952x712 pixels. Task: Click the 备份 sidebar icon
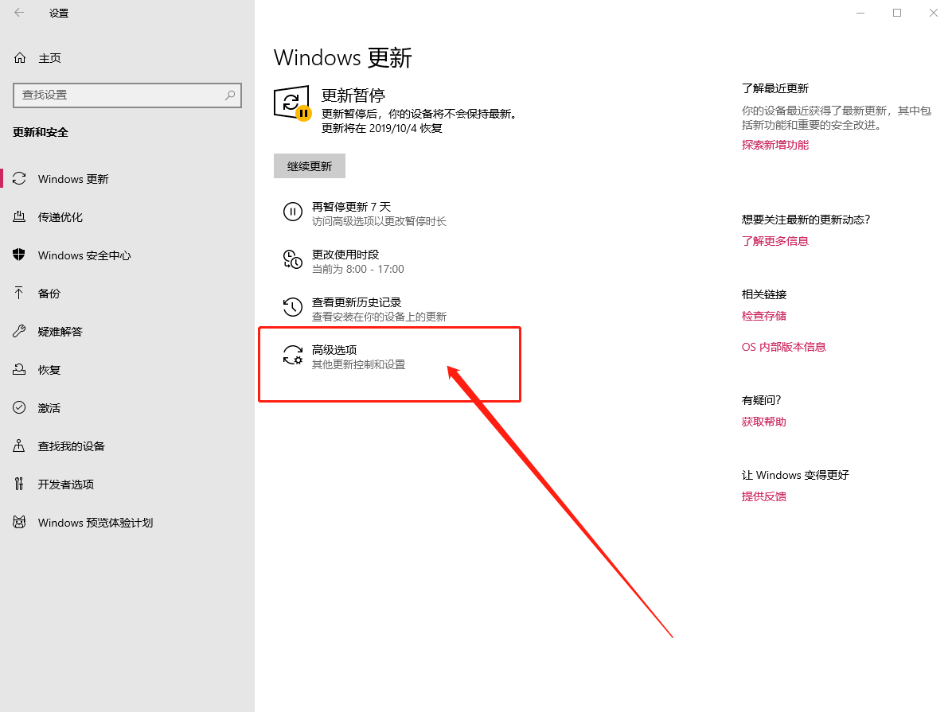pyautogui.click(x=47, y=293)
